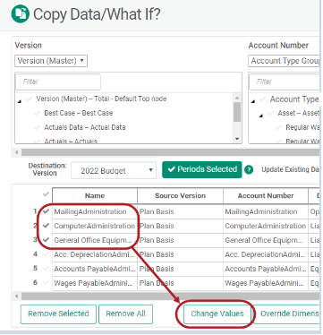323x335 pixels.
Task: Click the Remove Selected button
Action: 58,314
